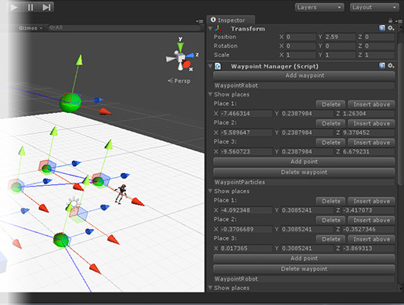Click the Add waypoint button
The image size is (404, 305).
(304, 75)
